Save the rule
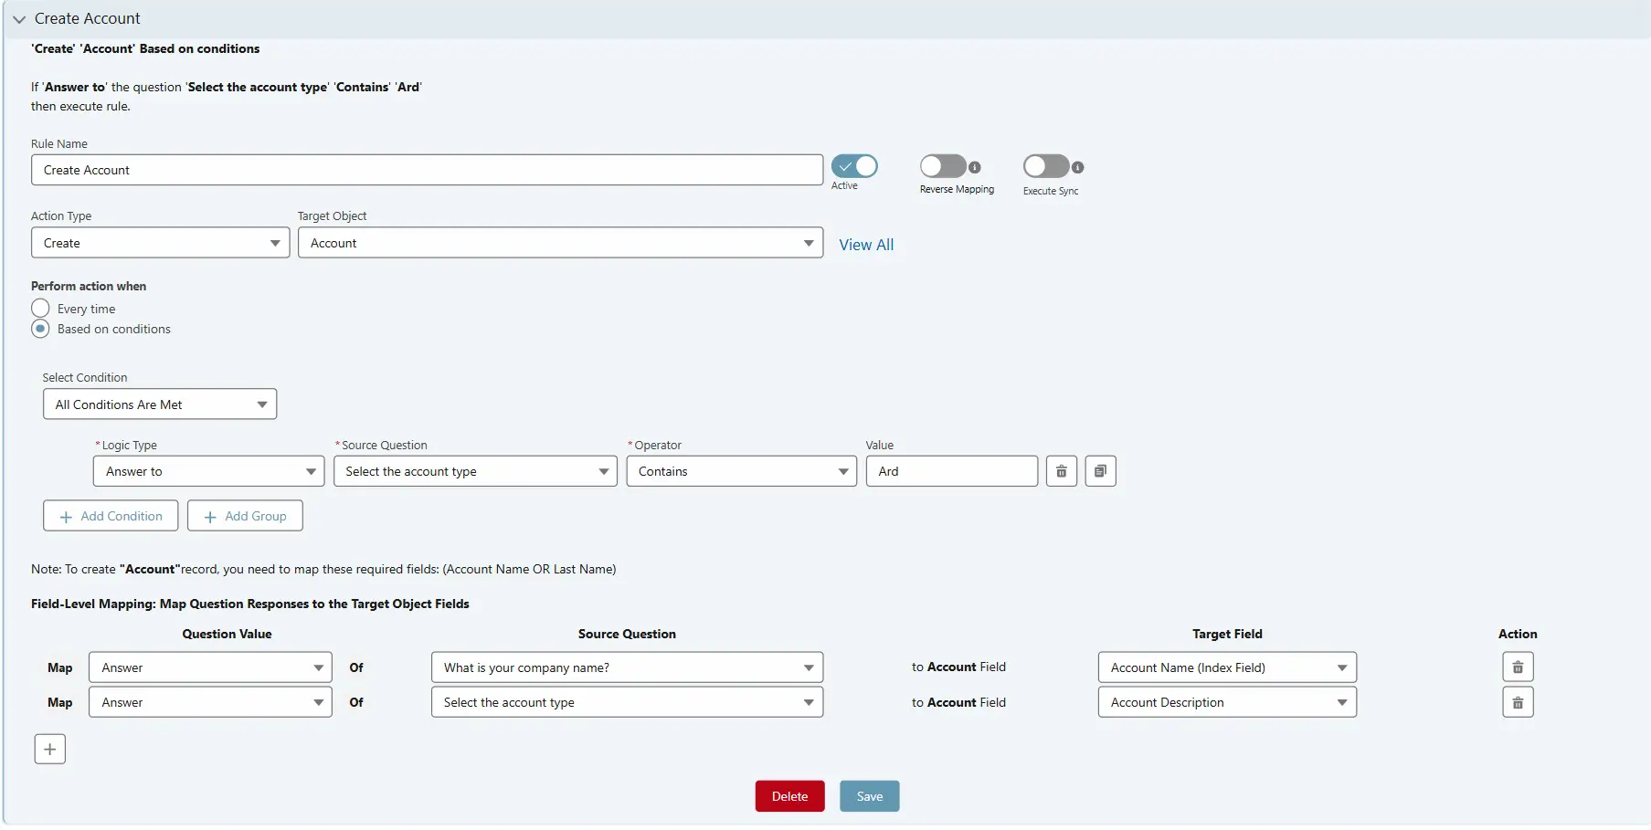1651x830 pixels. [x=868, y=795]
